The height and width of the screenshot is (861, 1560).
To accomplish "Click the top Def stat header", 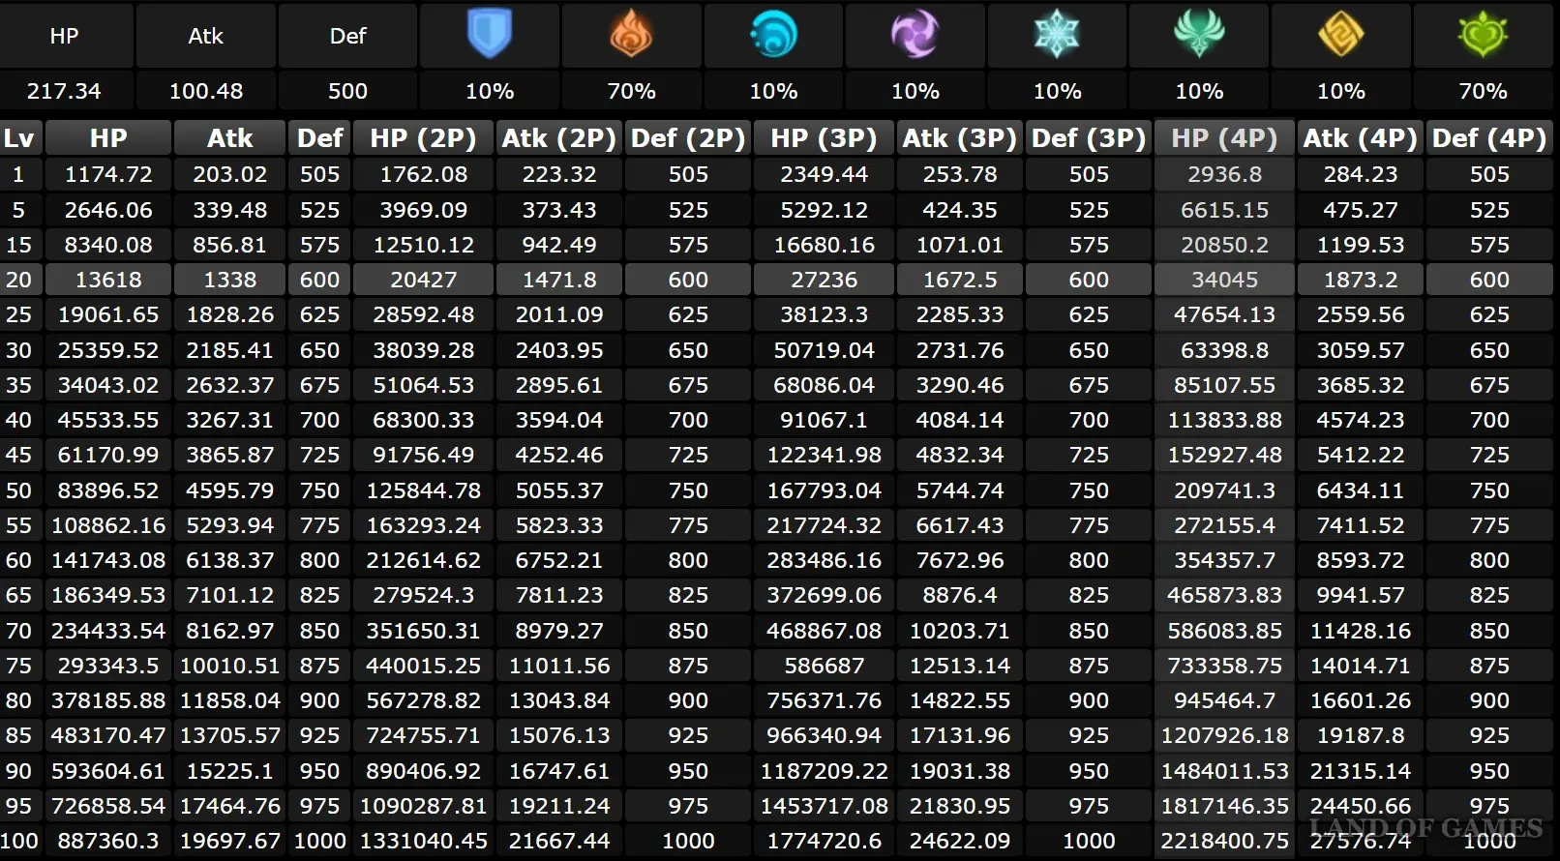I will [x=347, y=36].
